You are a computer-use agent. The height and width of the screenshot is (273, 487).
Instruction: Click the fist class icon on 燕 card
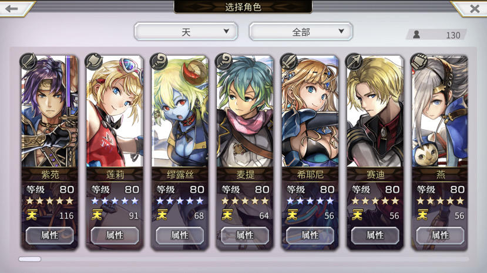point(419,62)
